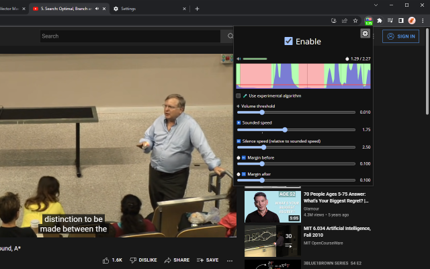The height and width of the screenshot is (269, 430).
Task: Mute the tab playing the Search lecture
Action: (x=97, y=9)
